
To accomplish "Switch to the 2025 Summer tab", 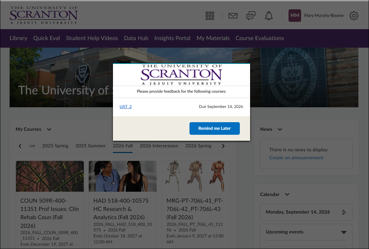I will tap(91, 146).
